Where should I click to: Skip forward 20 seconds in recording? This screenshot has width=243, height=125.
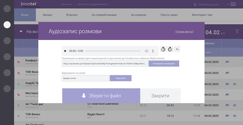click(170, 49)
